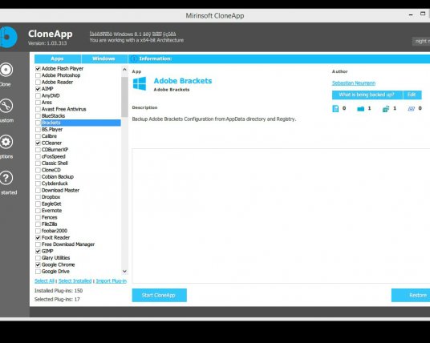Click the blue Information circle icon
430x343 pixels.
click(133, 59)
